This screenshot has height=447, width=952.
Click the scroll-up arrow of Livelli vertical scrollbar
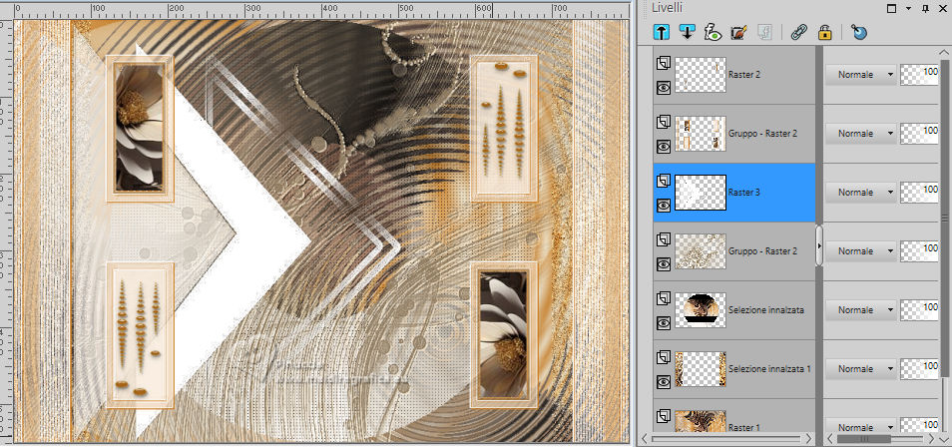[944, 54]
